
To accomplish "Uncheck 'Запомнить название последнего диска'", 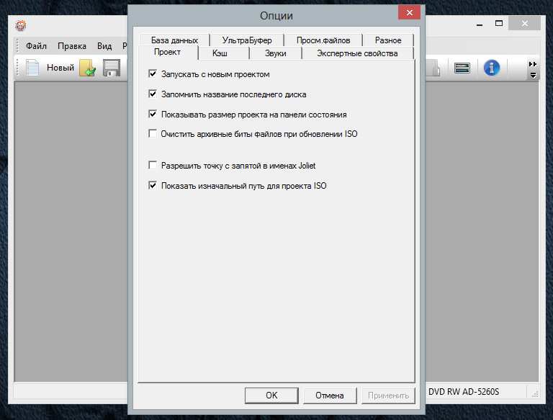I will coord(153,94).
